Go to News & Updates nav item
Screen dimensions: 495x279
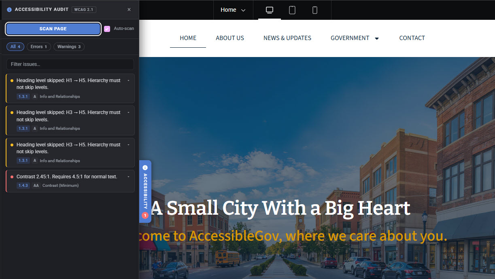287,38
